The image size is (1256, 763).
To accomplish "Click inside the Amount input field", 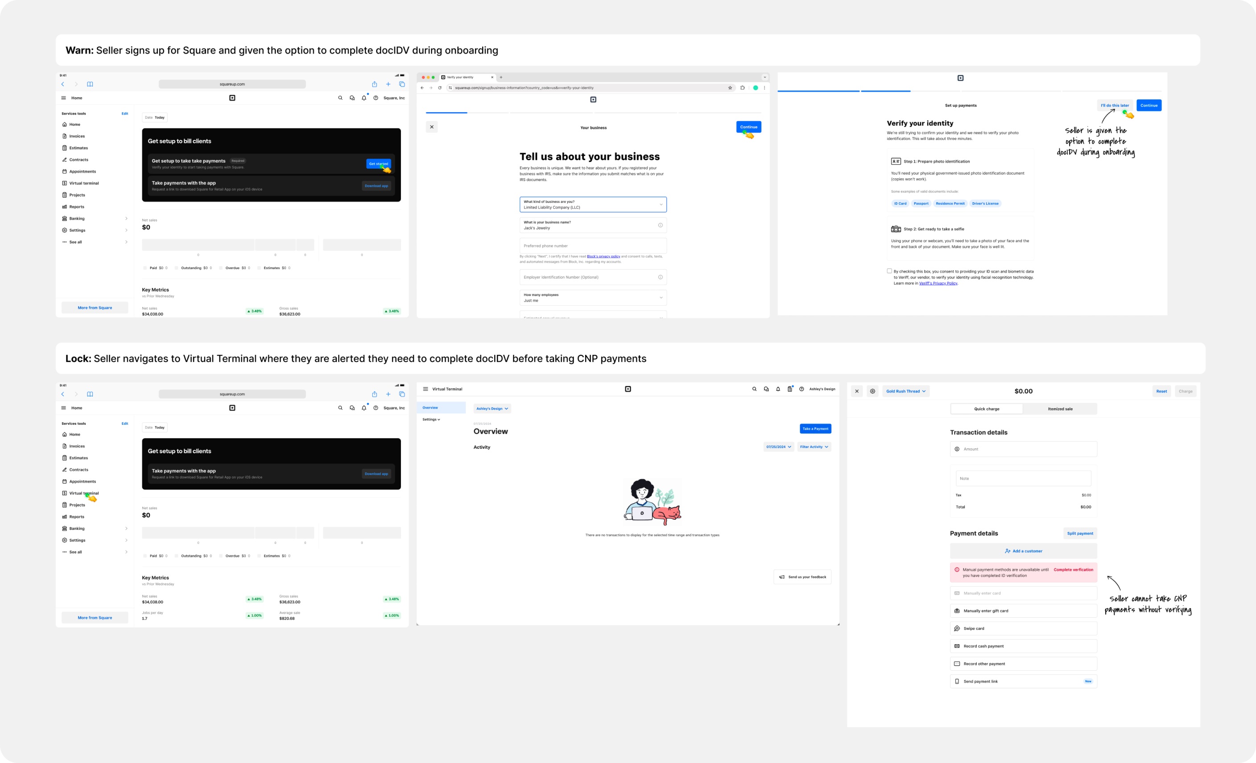I will 1023,449.
